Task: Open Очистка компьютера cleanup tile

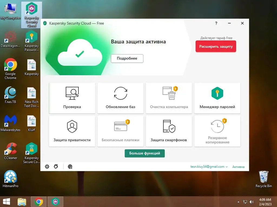Action: point(169,98)
